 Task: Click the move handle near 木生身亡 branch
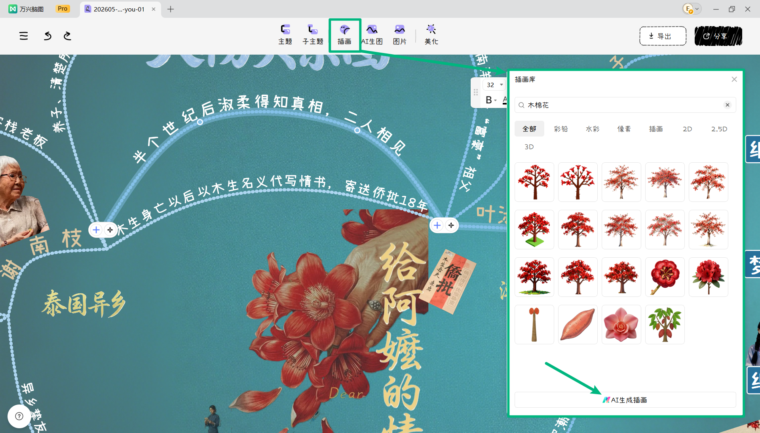(110, 230)
